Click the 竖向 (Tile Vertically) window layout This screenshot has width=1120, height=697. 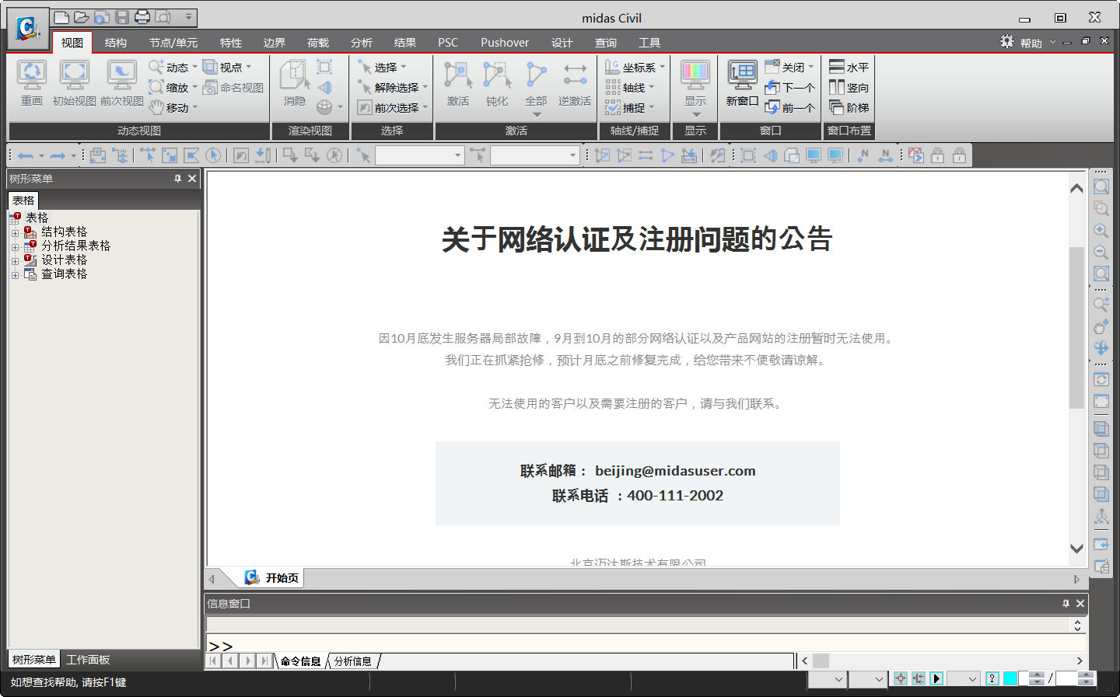click(x=849, y=88)
